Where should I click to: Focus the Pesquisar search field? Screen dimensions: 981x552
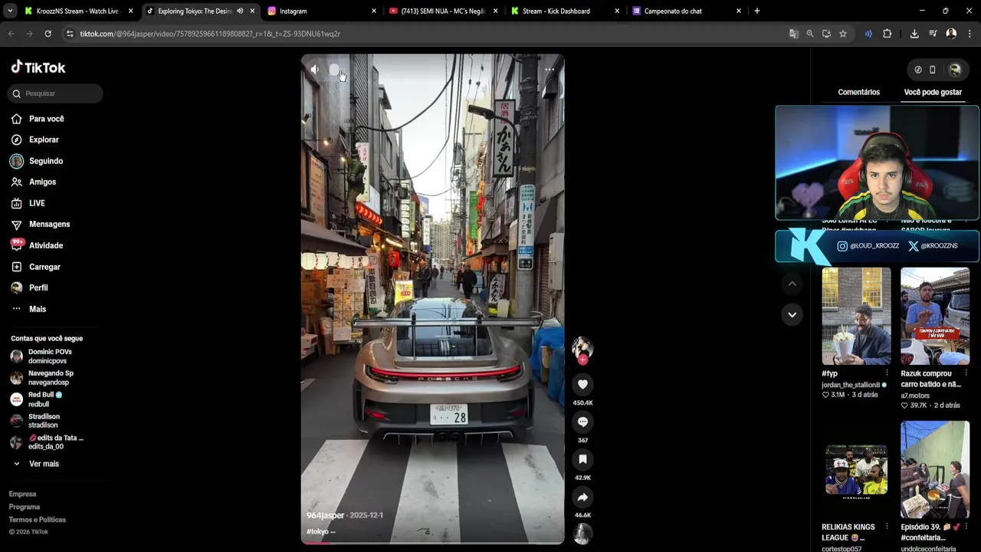[x=56, y=94]
